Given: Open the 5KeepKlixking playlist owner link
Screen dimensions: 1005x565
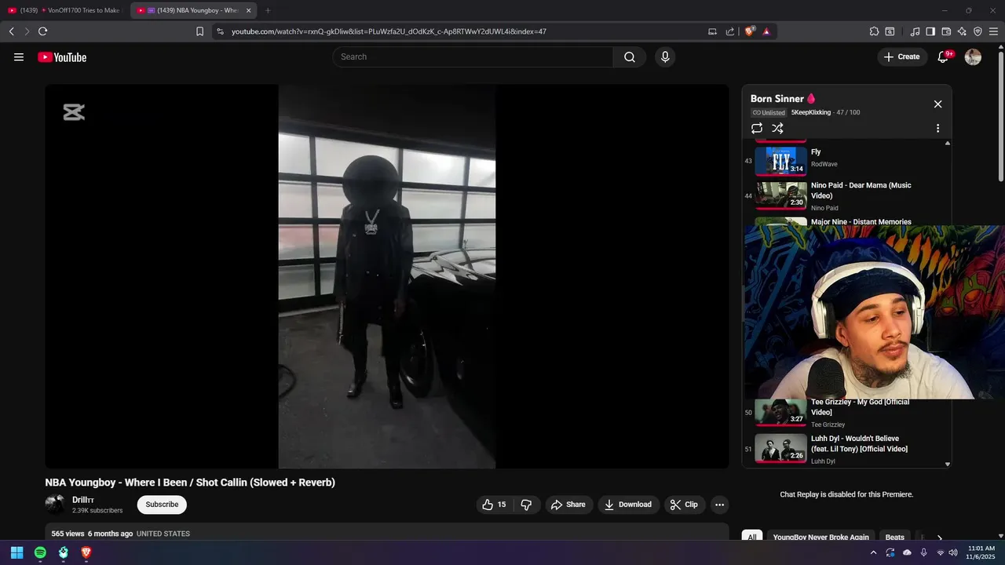Looking at the screenshot, I should [x=810, y=112].
